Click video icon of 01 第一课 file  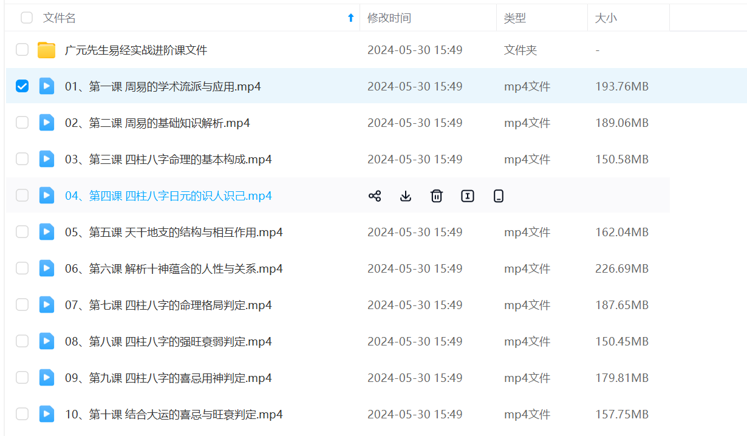point(47,86)
